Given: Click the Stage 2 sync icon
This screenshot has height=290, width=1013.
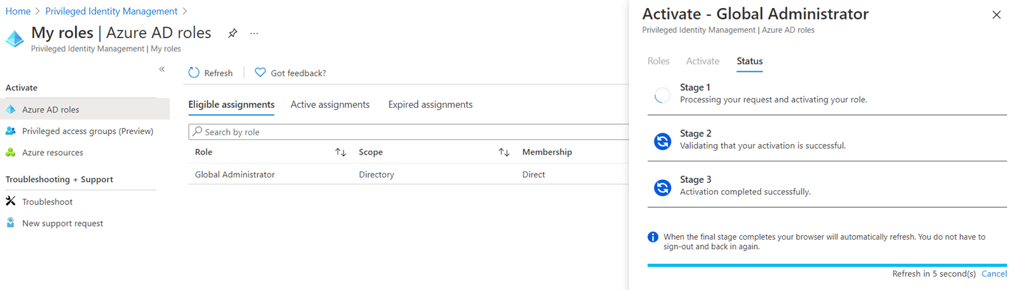Looking at the screenshot, I should tap(662, 141).
